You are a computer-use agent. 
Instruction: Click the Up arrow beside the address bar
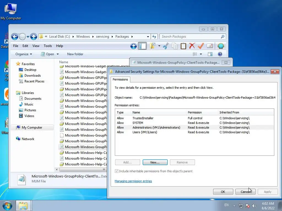pyautogui.click(x=34, y=37)
